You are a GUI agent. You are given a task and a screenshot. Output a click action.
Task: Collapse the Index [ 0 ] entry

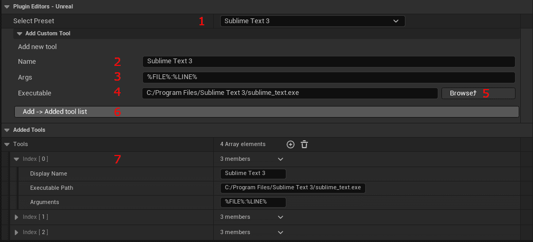16,159
